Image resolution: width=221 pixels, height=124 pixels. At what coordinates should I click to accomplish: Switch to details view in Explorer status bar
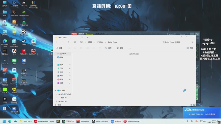(x=191, y=105)
